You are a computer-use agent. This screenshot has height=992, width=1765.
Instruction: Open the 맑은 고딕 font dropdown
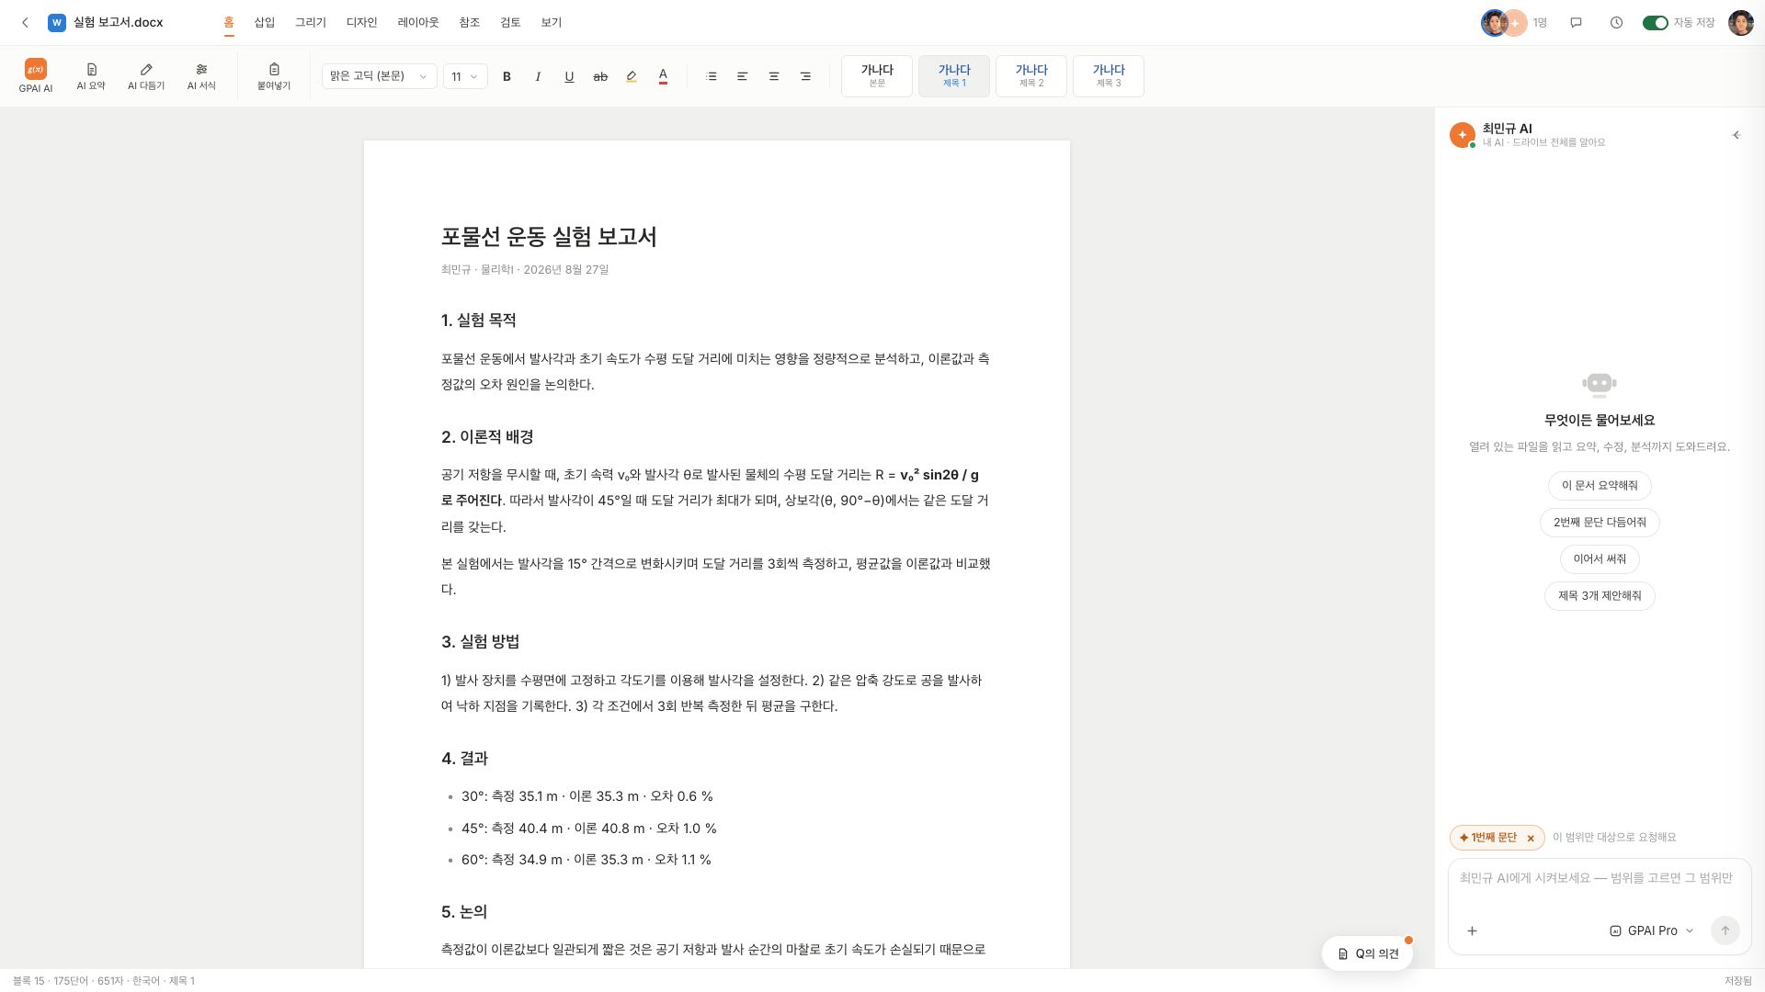coord(379,76)
